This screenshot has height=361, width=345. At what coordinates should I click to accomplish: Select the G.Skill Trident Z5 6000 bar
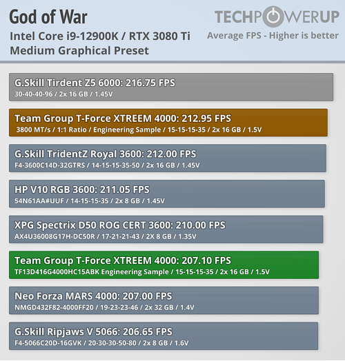(171, 87)
